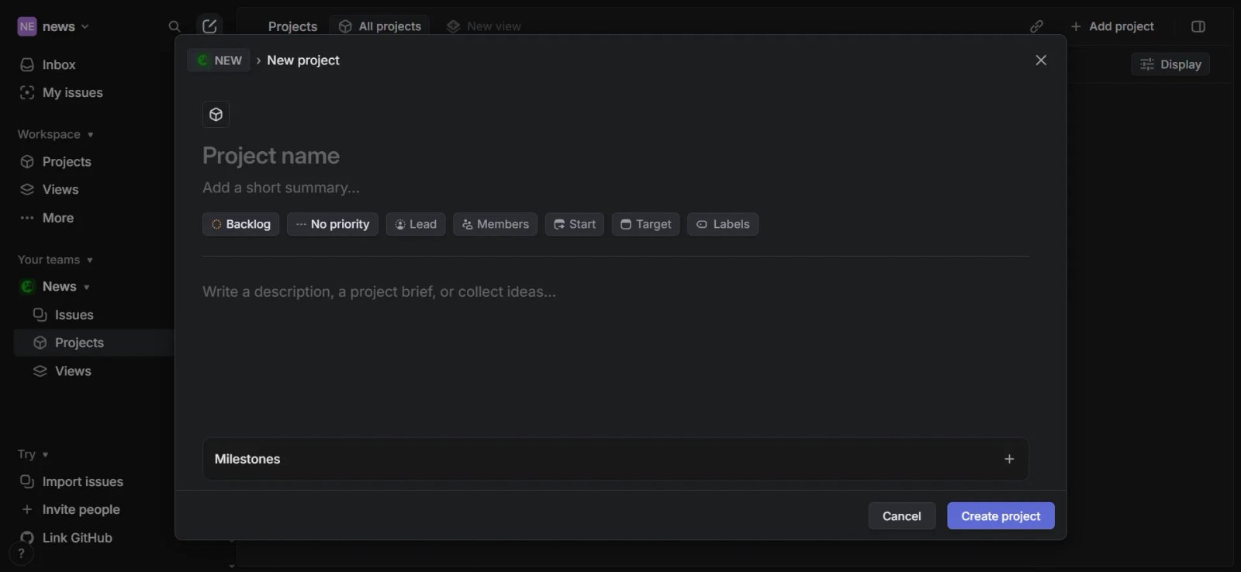
Task: Click the Cancel button
Action: coord(901,516)
